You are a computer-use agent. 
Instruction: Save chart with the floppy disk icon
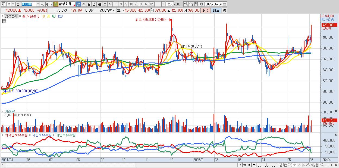(196, 4)
